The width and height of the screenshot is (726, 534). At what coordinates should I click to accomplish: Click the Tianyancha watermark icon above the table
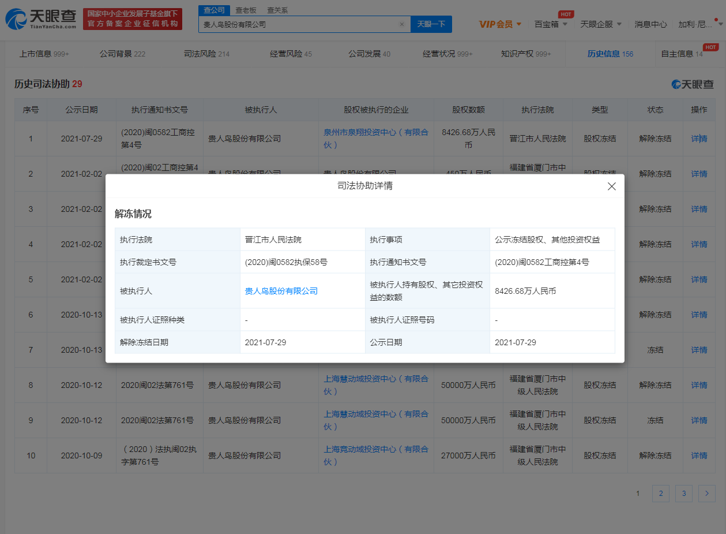click(x=676, y=84)
